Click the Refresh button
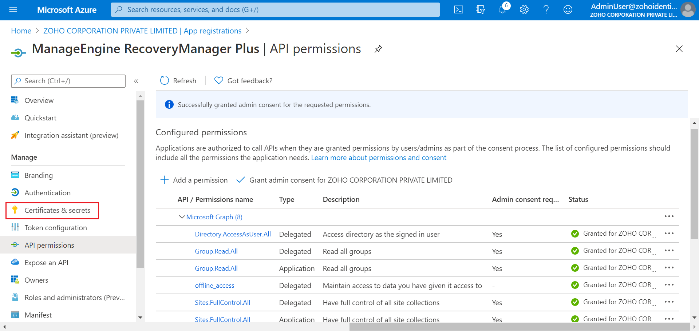 click(x=178, y=81)
